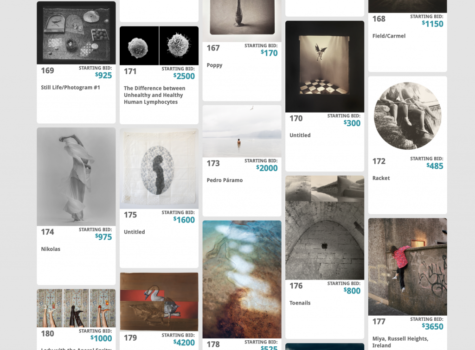Open the Miya, Russell Heights wall-climbing photo

coord(407,267)
